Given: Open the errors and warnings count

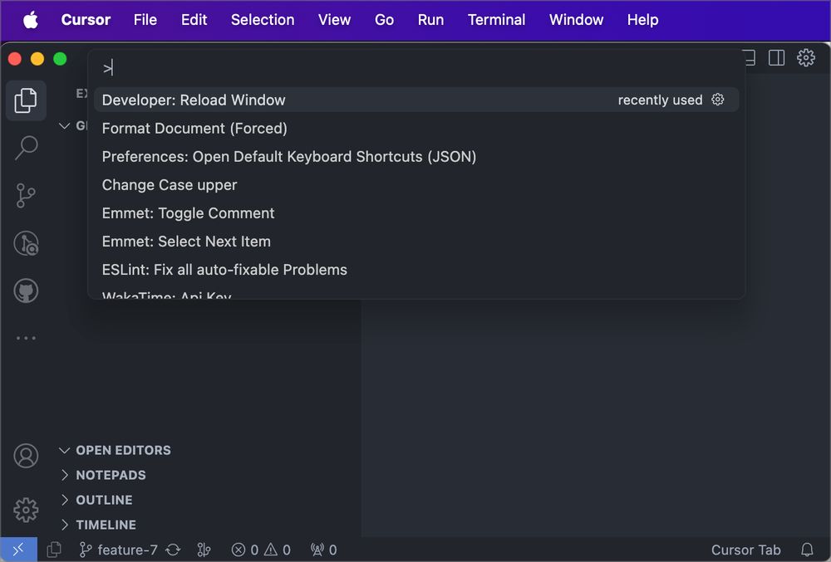Looking at the screenshot, I should pyautogui.click(x=261, y=550).
